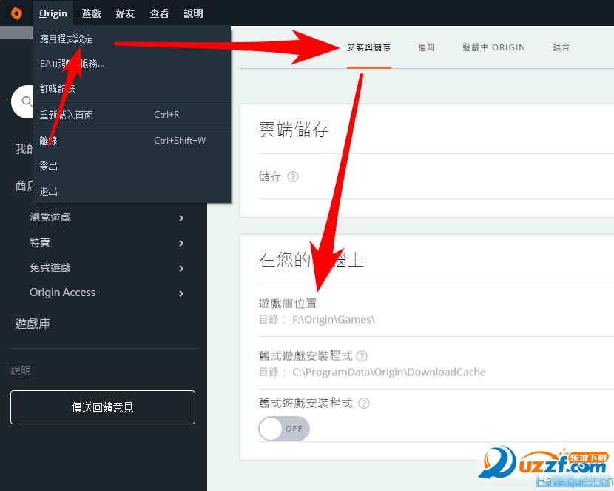
Task: Switch to 遊戲中 ORIGIN tab
Action: click(493, 47)
